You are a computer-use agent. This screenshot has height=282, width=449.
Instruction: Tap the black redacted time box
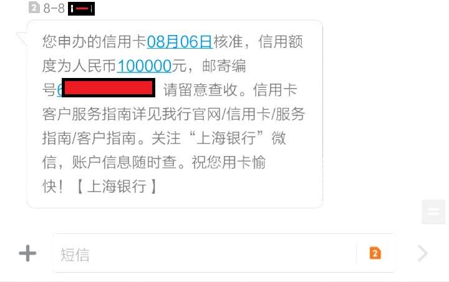tap(81, 9)
